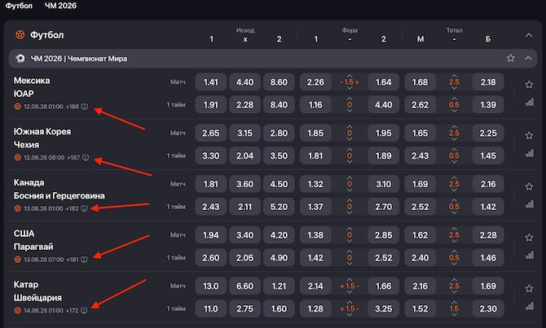Favorite the Южная Корея–Чехия match star

pos(529,135)
